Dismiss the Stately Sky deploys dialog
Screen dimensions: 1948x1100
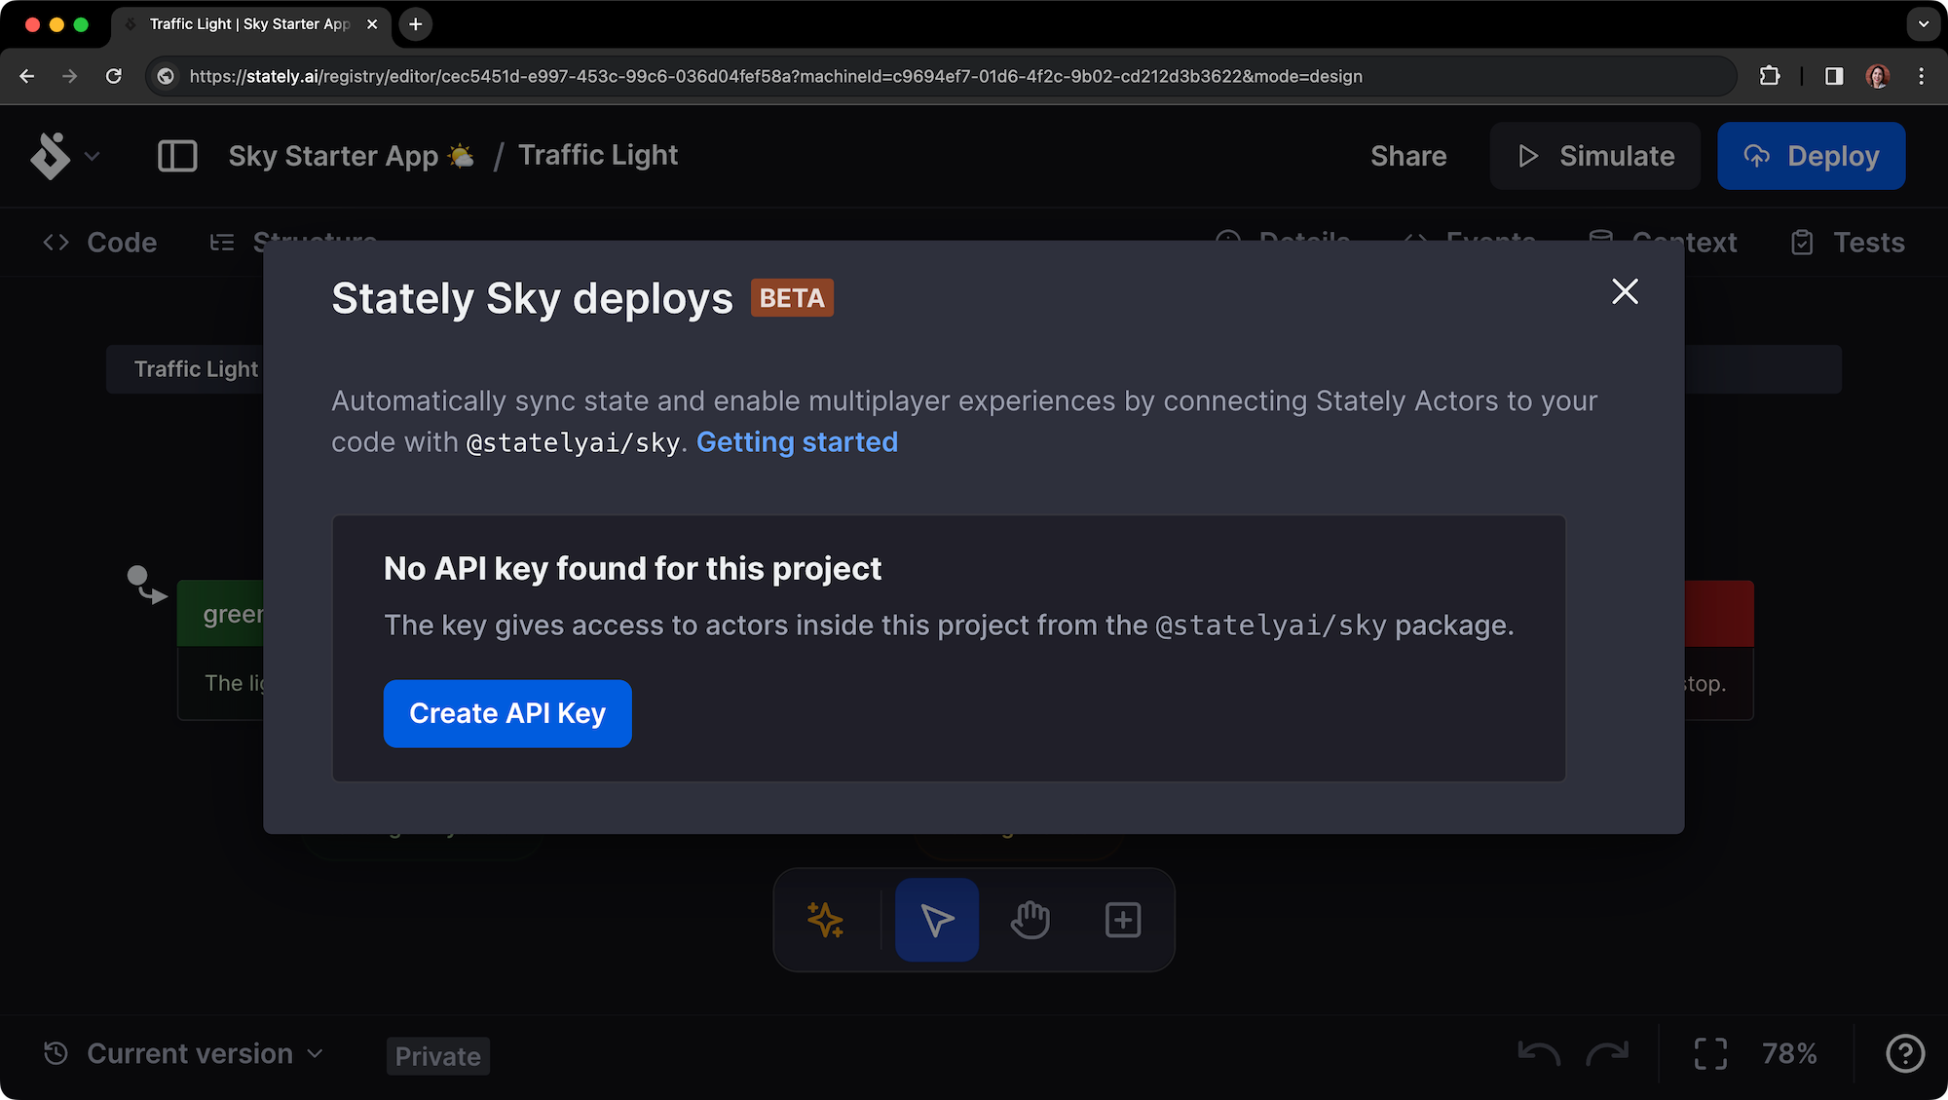pyautogui.click(x=1624, y=291)
